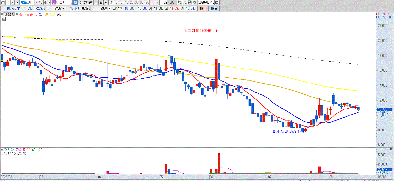Expand the dropdown after the 120 interval button
Image resolution: width=394 pixels, height=181 pixels.
click(x=158, y=2)
